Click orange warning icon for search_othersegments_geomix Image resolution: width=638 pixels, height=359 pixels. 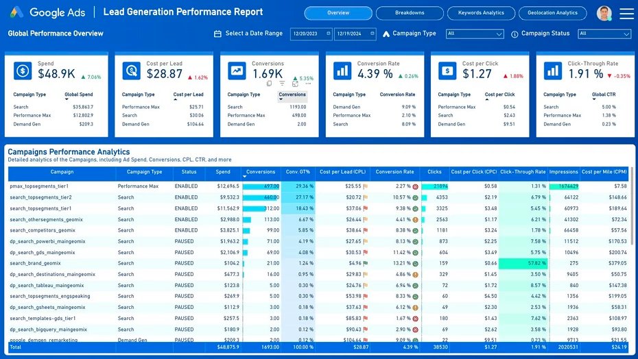click(416, 219)
